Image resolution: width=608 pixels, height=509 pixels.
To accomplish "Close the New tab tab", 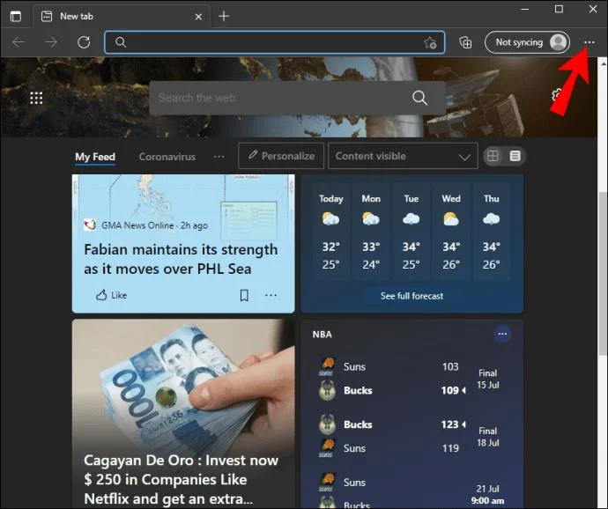I will [x=198, y=17].
